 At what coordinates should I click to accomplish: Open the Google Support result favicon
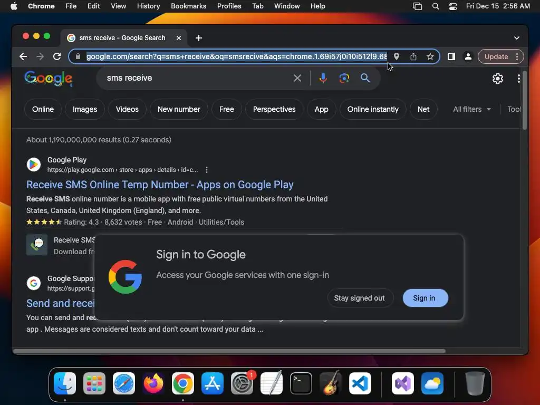click(x=34, y=283)
